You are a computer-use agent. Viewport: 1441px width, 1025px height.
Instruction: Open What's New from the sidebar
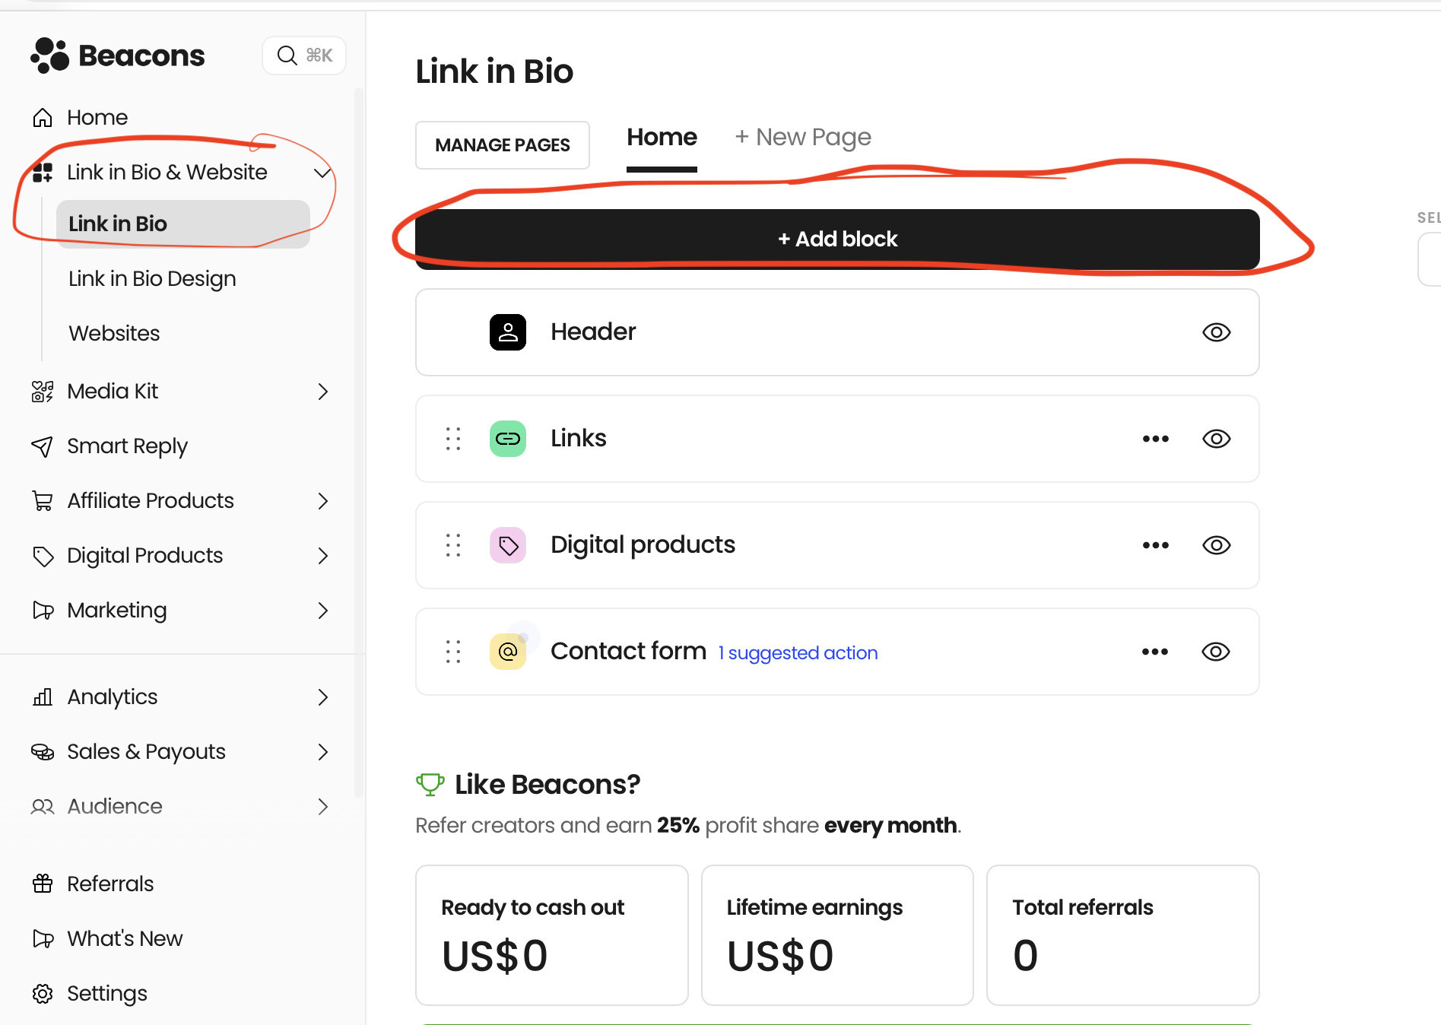click(x=125, y=938)
